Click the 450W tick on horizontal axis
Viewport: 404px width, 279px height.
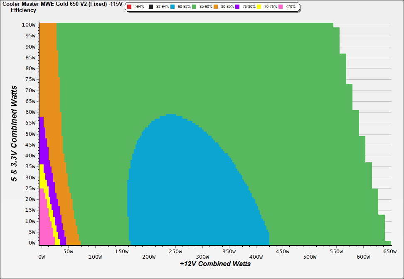click(x=283, y=252)
